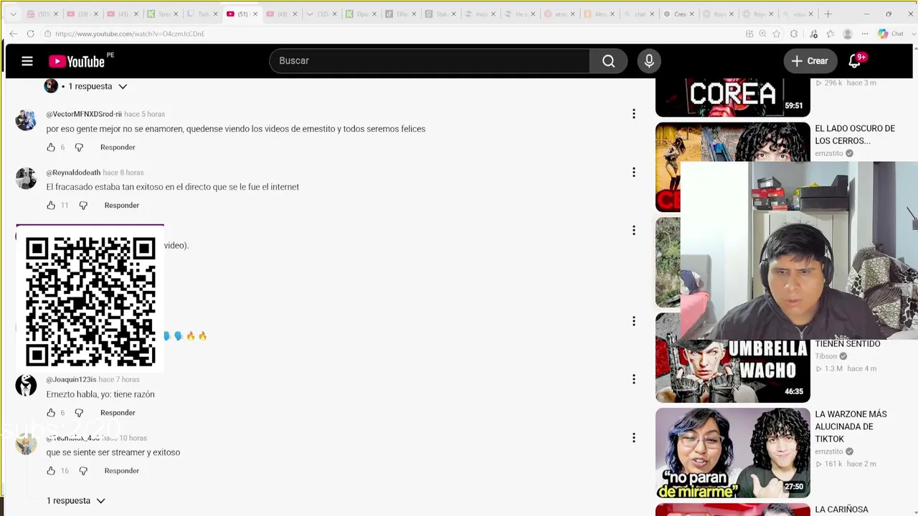Open three-dot menu beside the fire emoji comment
The width and height of the screenshot is (918, 516).
point(633,321)
